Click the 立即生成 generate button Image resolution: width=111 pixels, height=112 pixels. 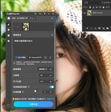pos(33,104)
